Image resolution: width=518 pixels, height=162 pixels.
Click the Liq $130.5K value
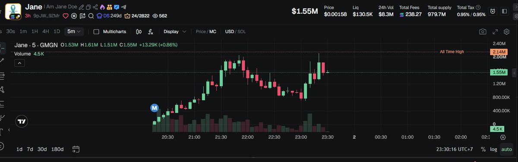[363, 14]
